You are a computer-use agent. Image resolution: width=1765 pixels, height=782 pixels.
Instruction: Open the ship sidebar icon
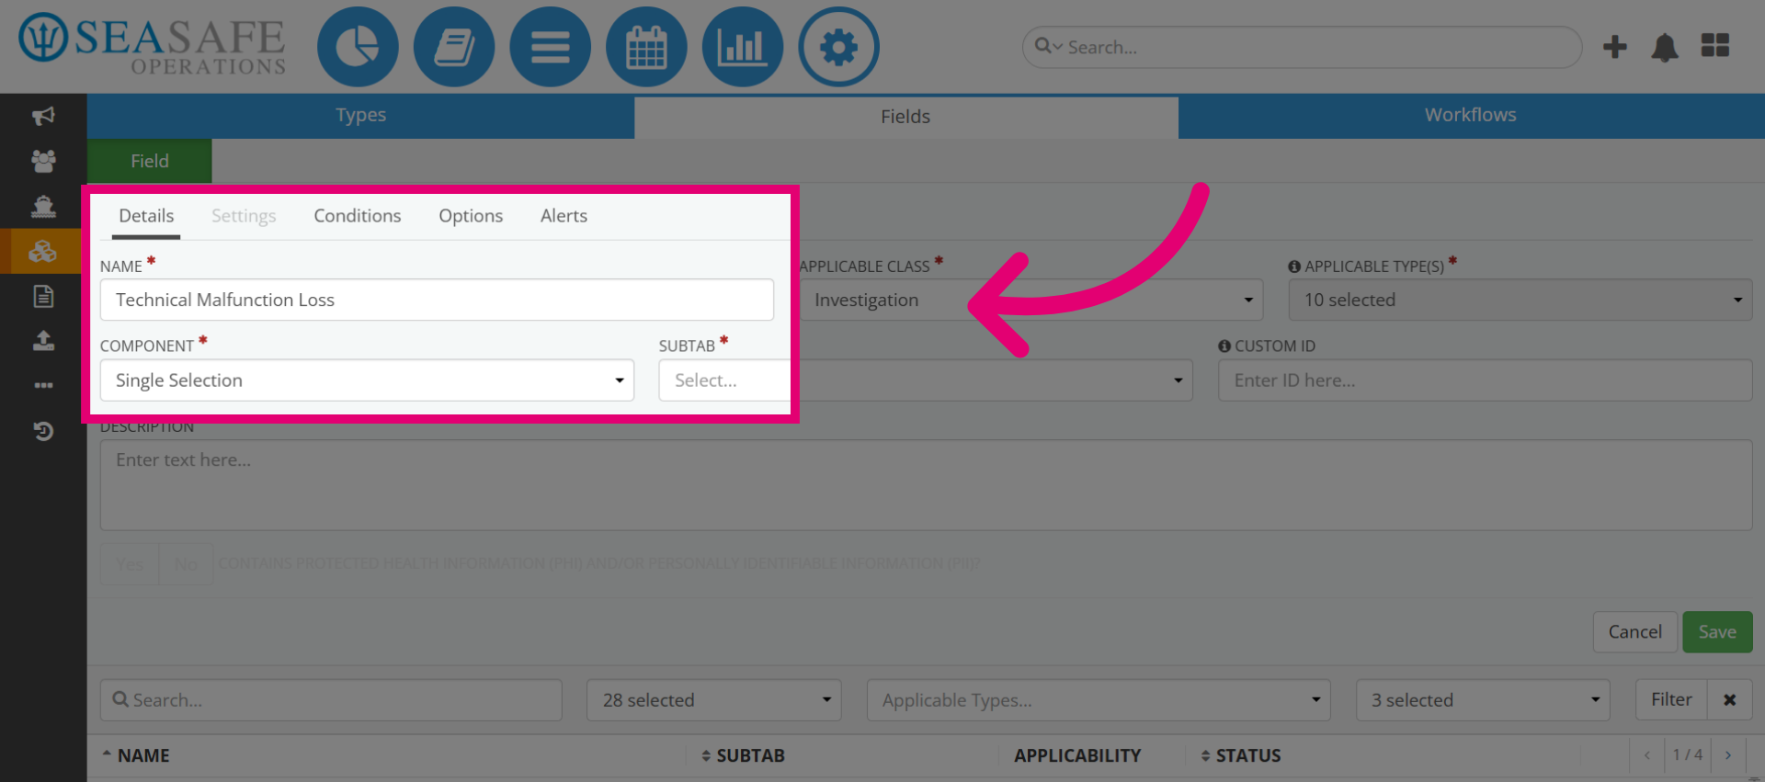point(43,206)
